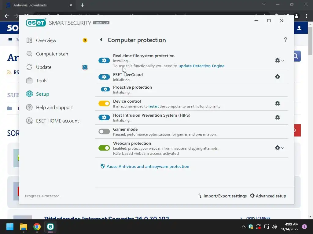Image resolution: width=313 pixels, height=234 pixels.
Task: Click the Overview dashboard icon
Action: pos(29,41)
